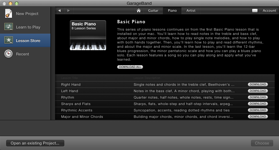Switch to the Piano tab
The height and width of the screenshot is (150, 279).
pos(172,11)
